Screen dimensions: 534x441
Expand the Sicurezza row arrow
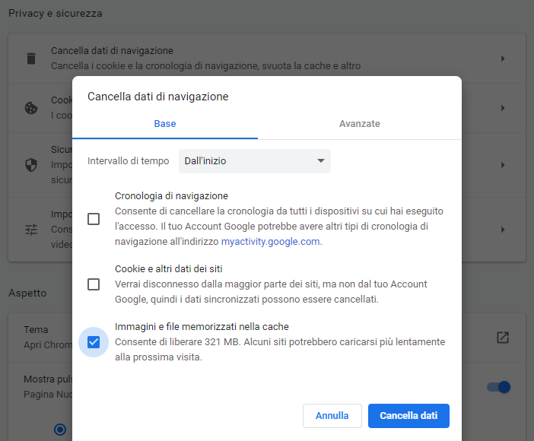(503, 165)
